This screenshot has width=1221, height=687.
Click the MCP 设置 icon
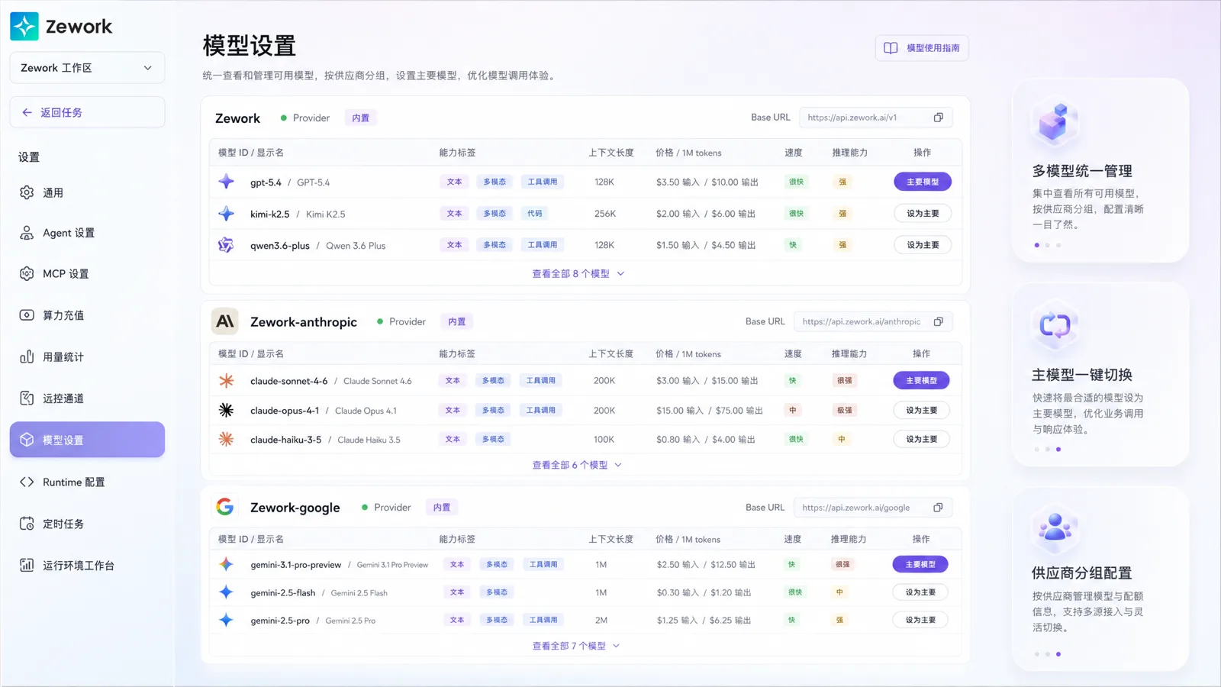coord(27,273)
